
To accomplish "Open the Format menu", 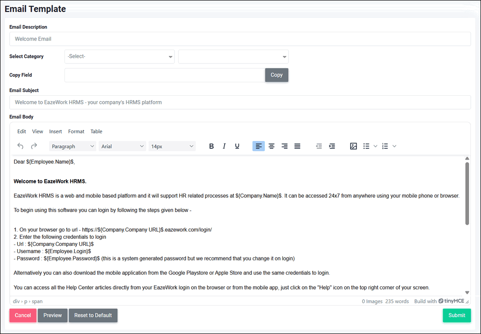I will pyautogui.click(x=76, y=131).
